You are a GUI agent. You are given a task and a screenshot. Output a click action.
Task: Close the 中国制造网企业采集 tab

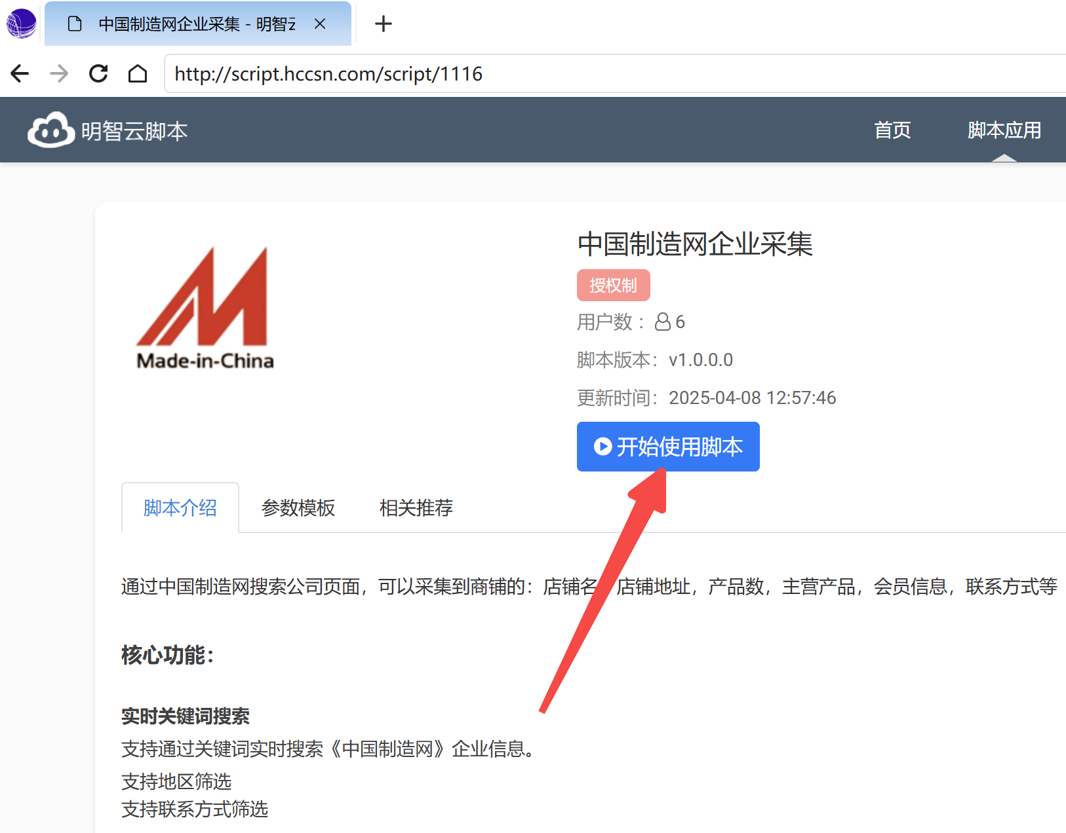point(320,24)
